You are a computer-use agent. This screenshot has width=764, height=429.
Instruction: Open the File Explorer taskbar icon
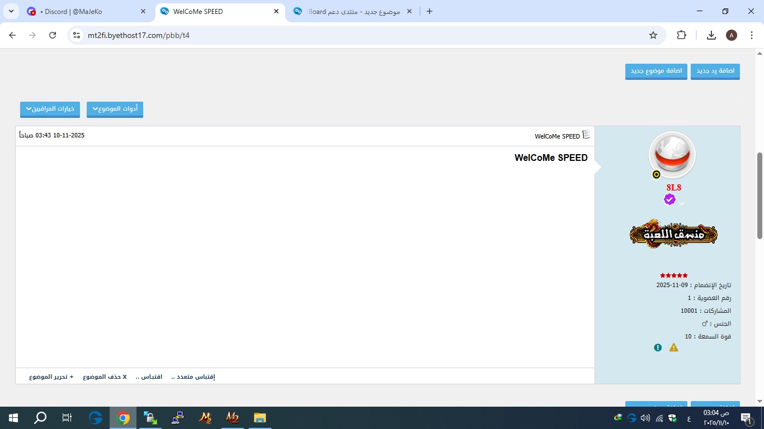[x=260, y=418]
